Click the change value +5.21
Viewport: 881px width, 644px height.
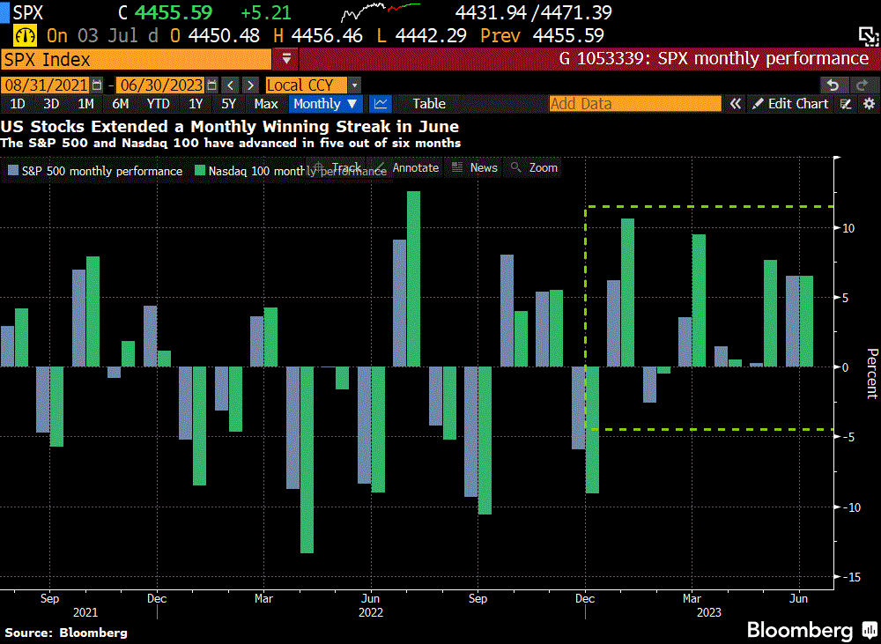click(x=266, y=12)
